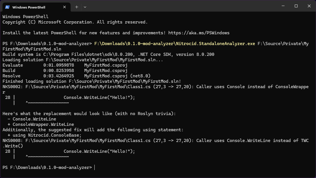
Task: Click the Resolve timing row for net8.0
Action: 76,76
